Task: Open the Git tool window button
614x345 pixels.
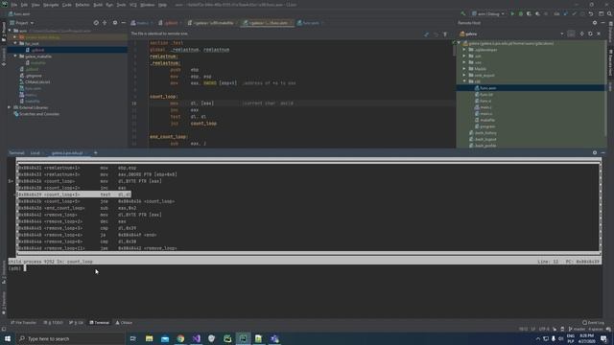Action: point(77,323)
